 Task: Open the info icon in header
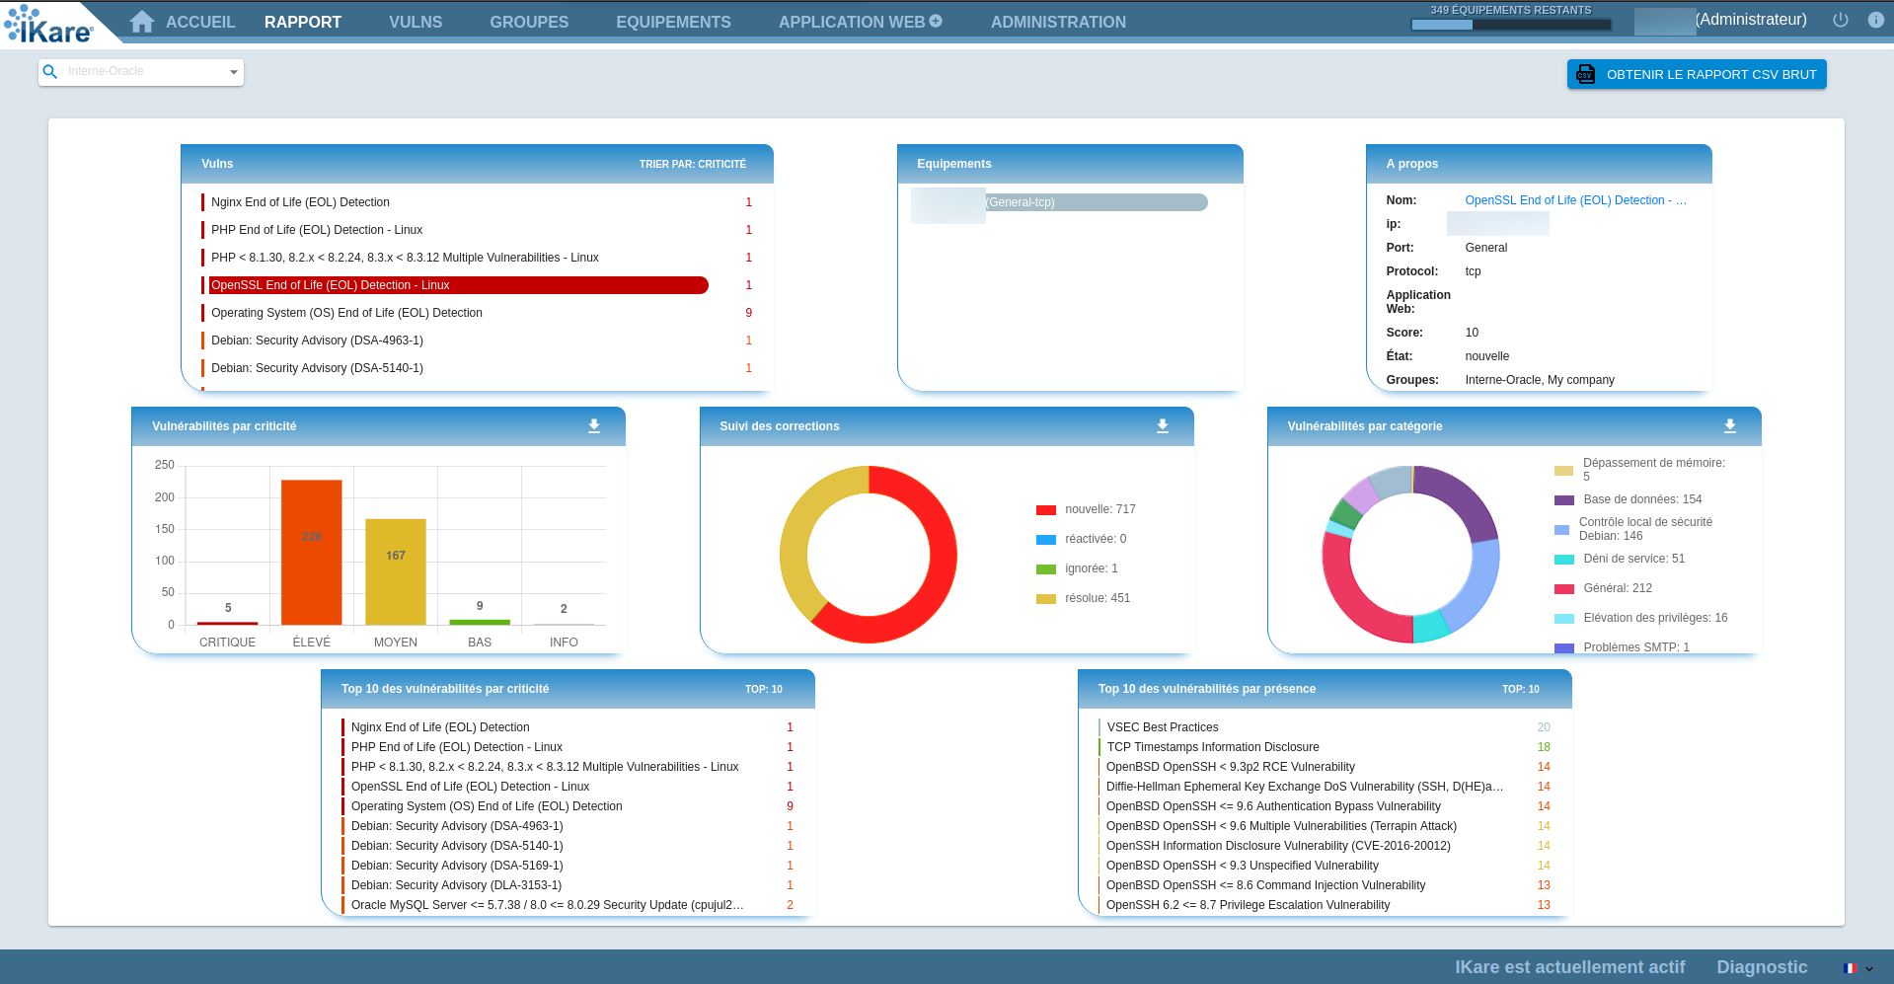coord(1876,20)
